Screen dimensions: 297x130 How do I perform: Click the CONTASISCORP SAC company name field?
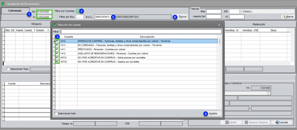[143, 17]
